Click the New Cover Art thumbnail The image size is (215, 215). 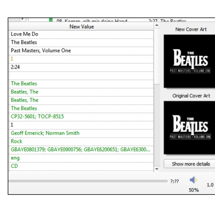pyautogui.click(x=189, y=61)
